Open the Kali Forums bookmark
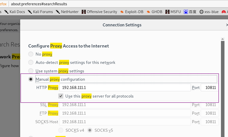This screenshot has width=228, height=137. pyautogui.click(x=40, y=12)
